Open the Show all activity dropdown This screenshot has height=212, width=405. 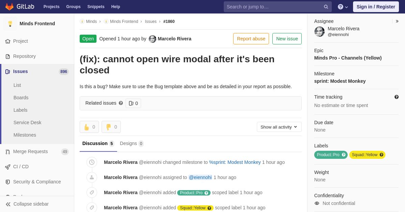(x=279, y=127)
